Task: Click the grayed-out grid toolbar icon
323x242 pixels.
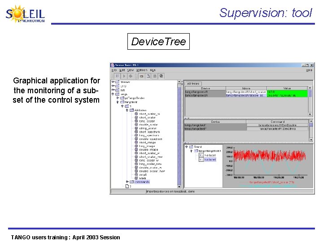Action: [155, 76]
